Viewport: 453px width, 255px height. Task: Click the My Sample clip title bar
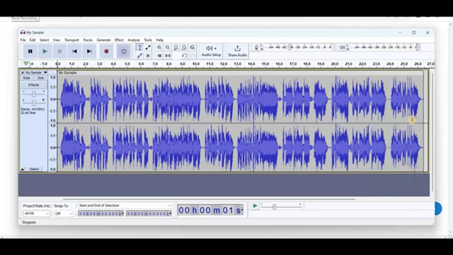click(x=241, y=73)
